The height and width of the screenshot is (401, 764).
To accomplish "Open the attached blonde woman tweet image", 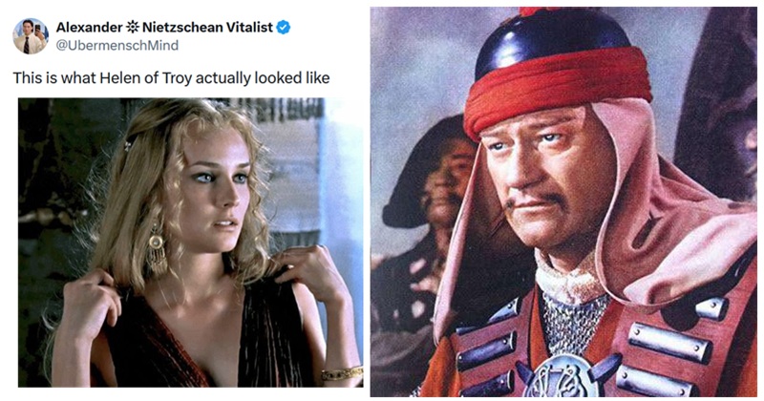I will (190, 243).
